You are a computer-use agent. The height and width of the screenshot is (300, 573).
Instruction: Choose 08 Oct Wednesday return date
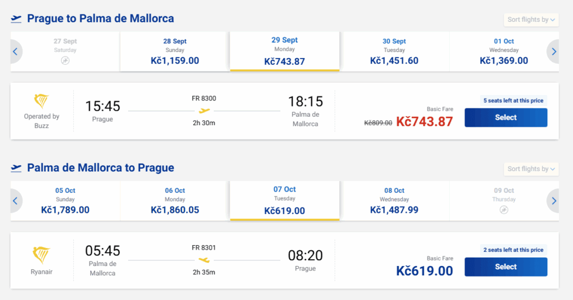pos(394,201)
